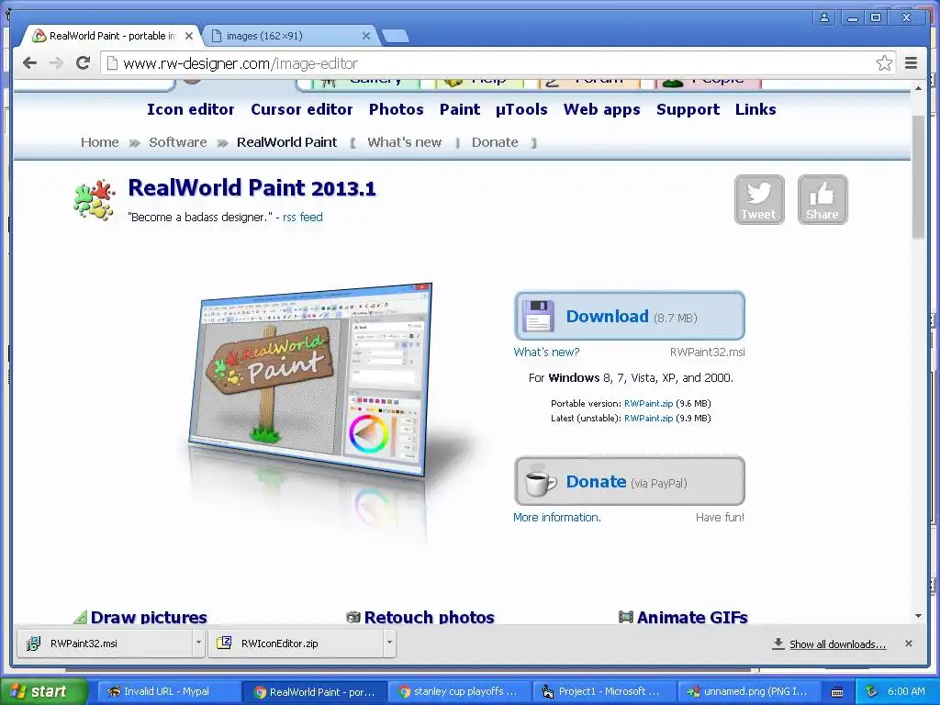
Task: Click the RealWorld Paint splash logo
Action: (95, 199)
